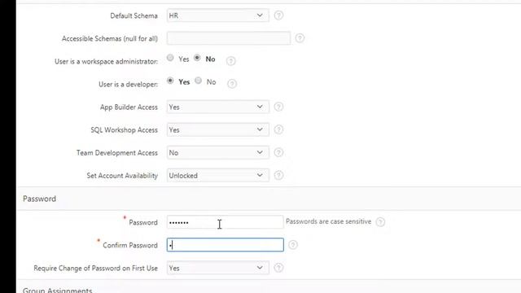Click the 'Default Schema' label
521x293 pixels.
point(134,15)
